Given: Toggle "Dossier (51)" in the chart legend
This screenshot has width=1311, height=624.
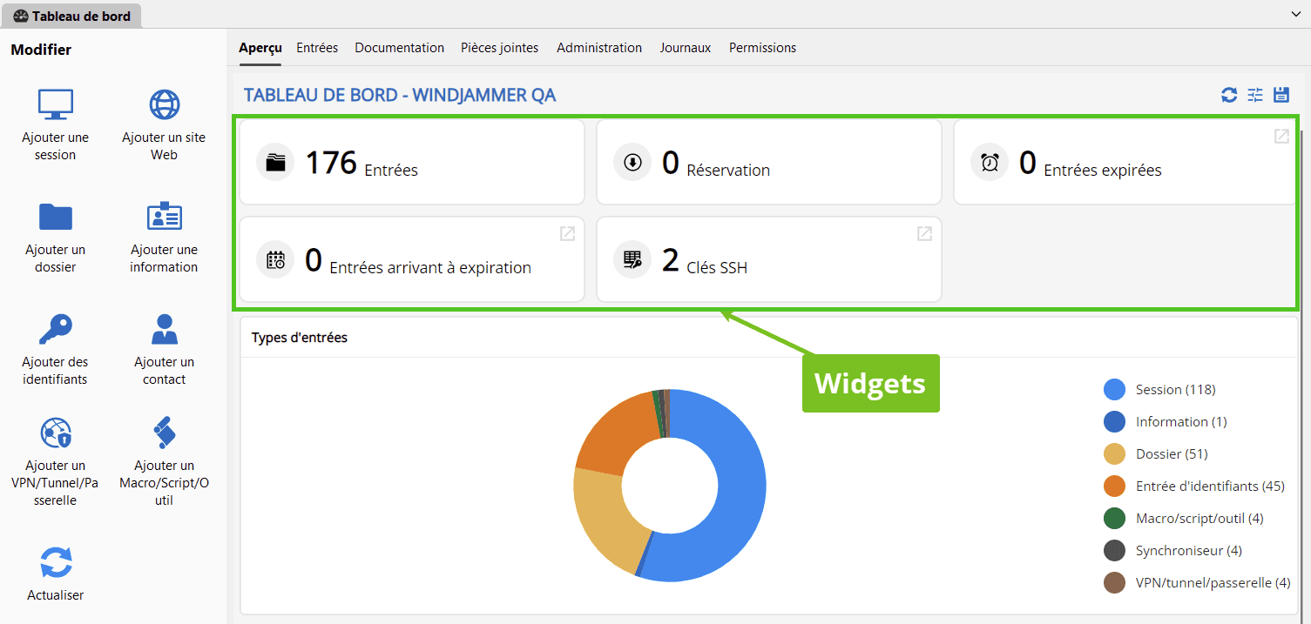Looking at the screenshot, I should [1170, 453].
